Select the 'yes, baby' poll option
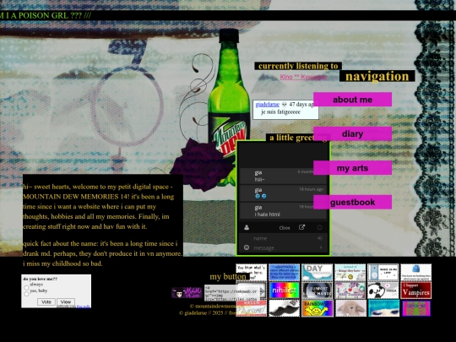Screen dimensions: 456x342 [x=26, y=294]
